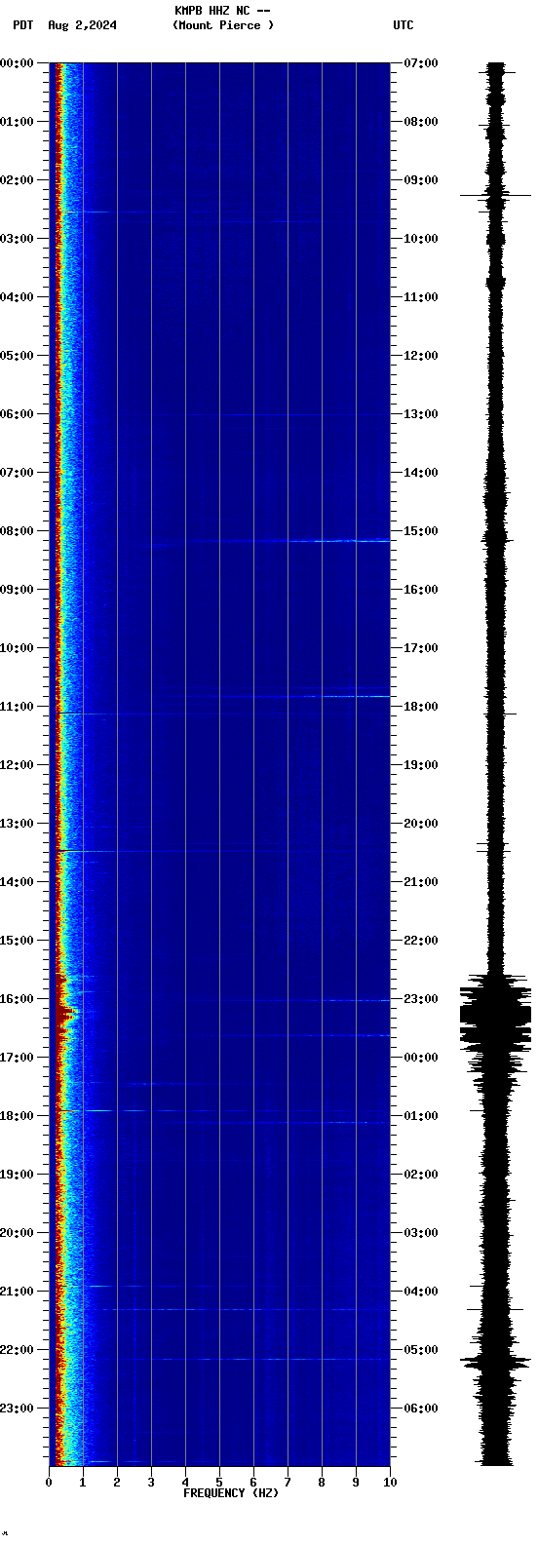Click the 18:00 UTC time label
Image resolution: width=538 pixels, height=1544 pixels.
421,707
